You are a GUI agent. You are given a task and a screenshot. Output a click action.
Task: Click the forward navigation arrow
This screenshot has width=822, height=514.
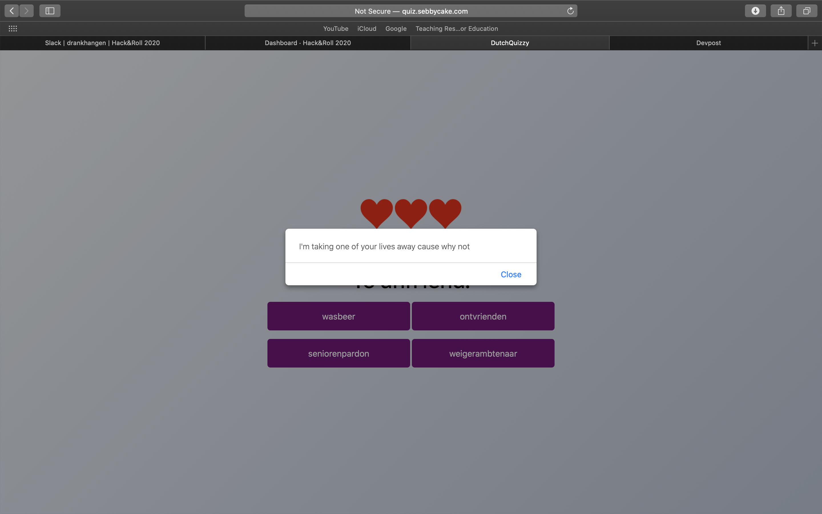pyautogui.click(x=27, y=11)
